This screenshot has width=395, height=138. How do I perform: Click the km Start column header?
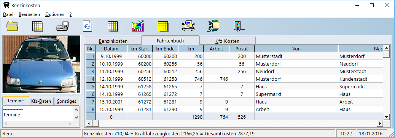click(x=140, y=49)
